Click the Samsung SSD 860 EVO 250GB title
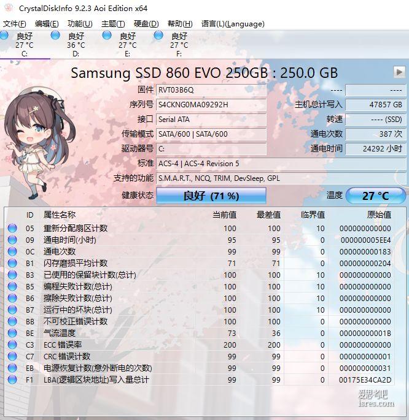409x420 pixels. pyautogui.click(x=204, y=72)
